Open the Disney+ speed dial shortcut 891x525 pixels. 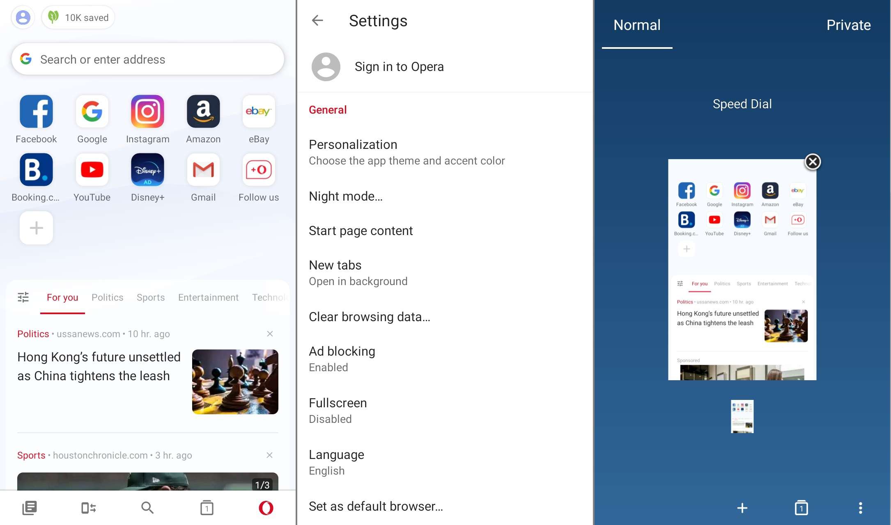point(148,177)
